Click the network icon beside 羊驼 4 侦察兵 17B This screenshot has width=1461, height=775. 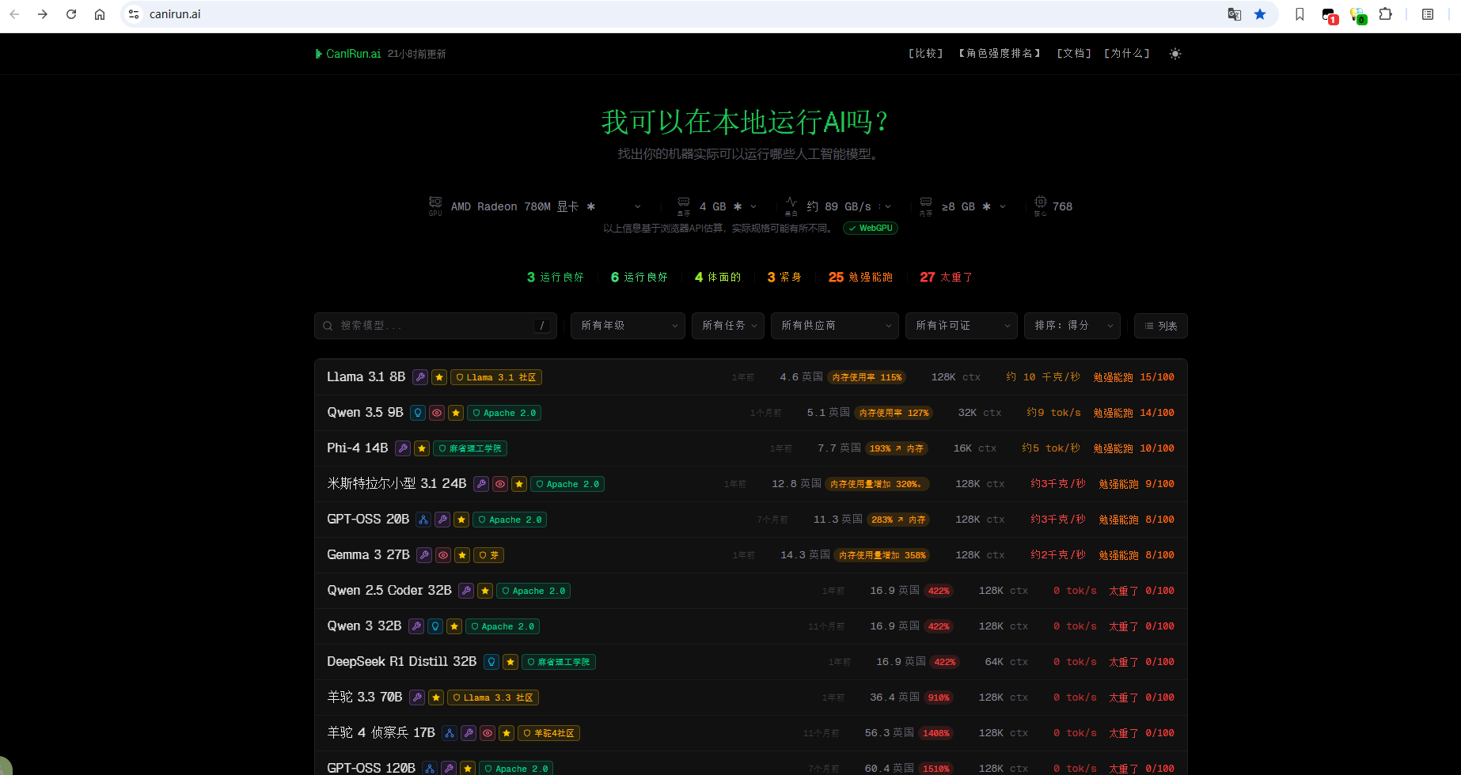[x=450, y=733]
